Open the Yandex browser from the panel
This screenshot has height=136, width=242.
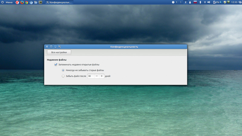click(x=17, y=2)
